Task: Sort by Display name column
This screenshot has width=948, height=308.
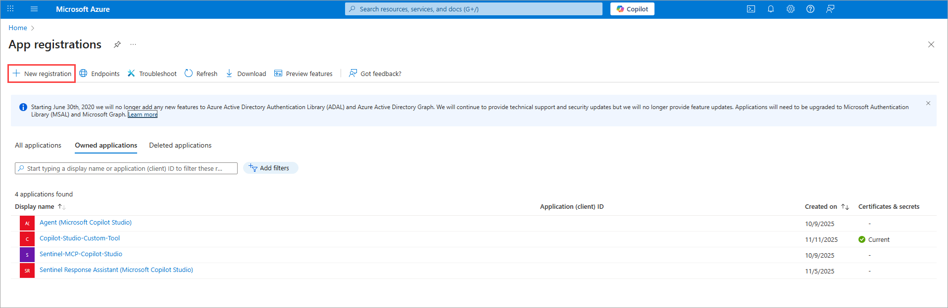Action: (40, 207)
